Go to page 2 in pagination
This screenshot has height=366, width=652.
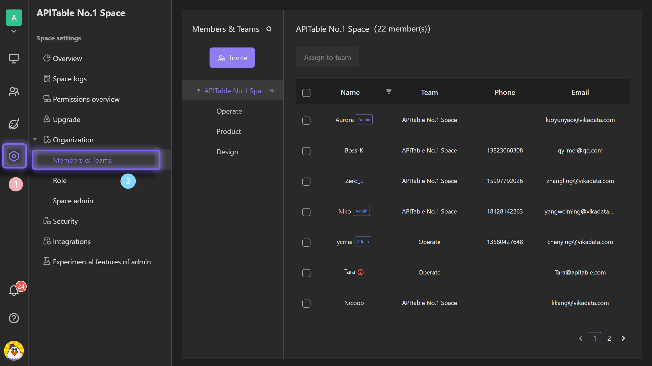pyautogui.click(x=609, y=338)
